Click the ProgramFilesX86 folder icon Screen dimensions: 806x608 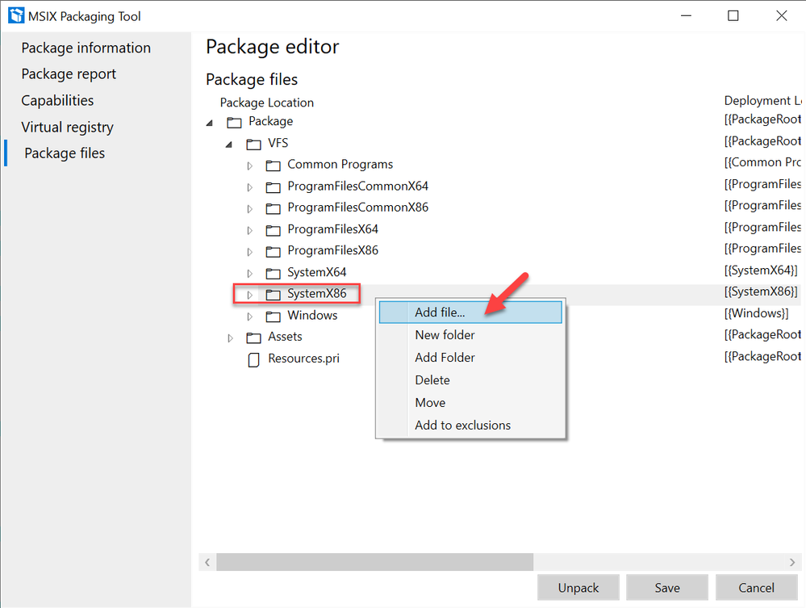tap(273, 252)
